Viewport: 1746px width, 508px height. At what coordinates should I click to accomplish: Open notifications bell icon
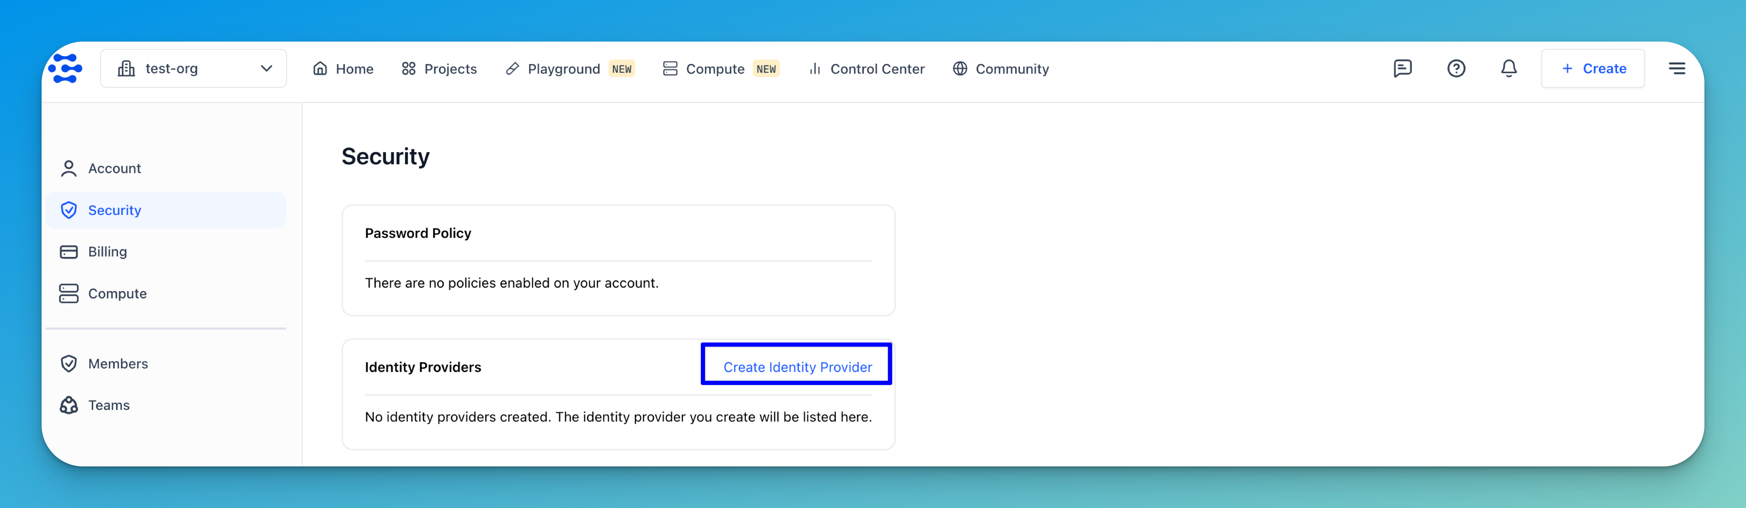coord(1509,69)
